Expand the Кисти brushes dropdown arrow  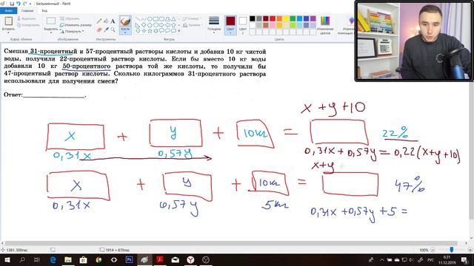(125, 33)
